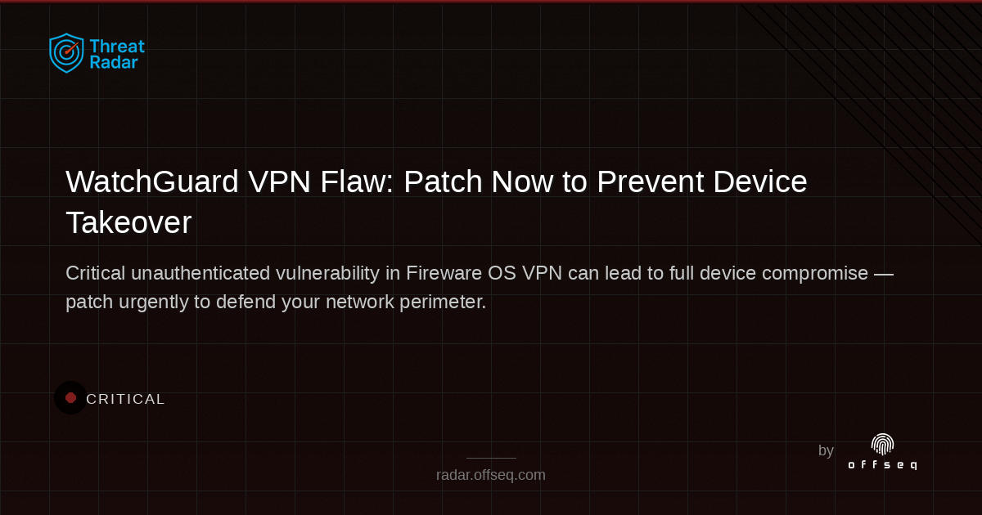The width and height of the screenshot is (982, 515).
Task: Click "patch urgently to defend your network perimeter"
Action: click(276, 302)
